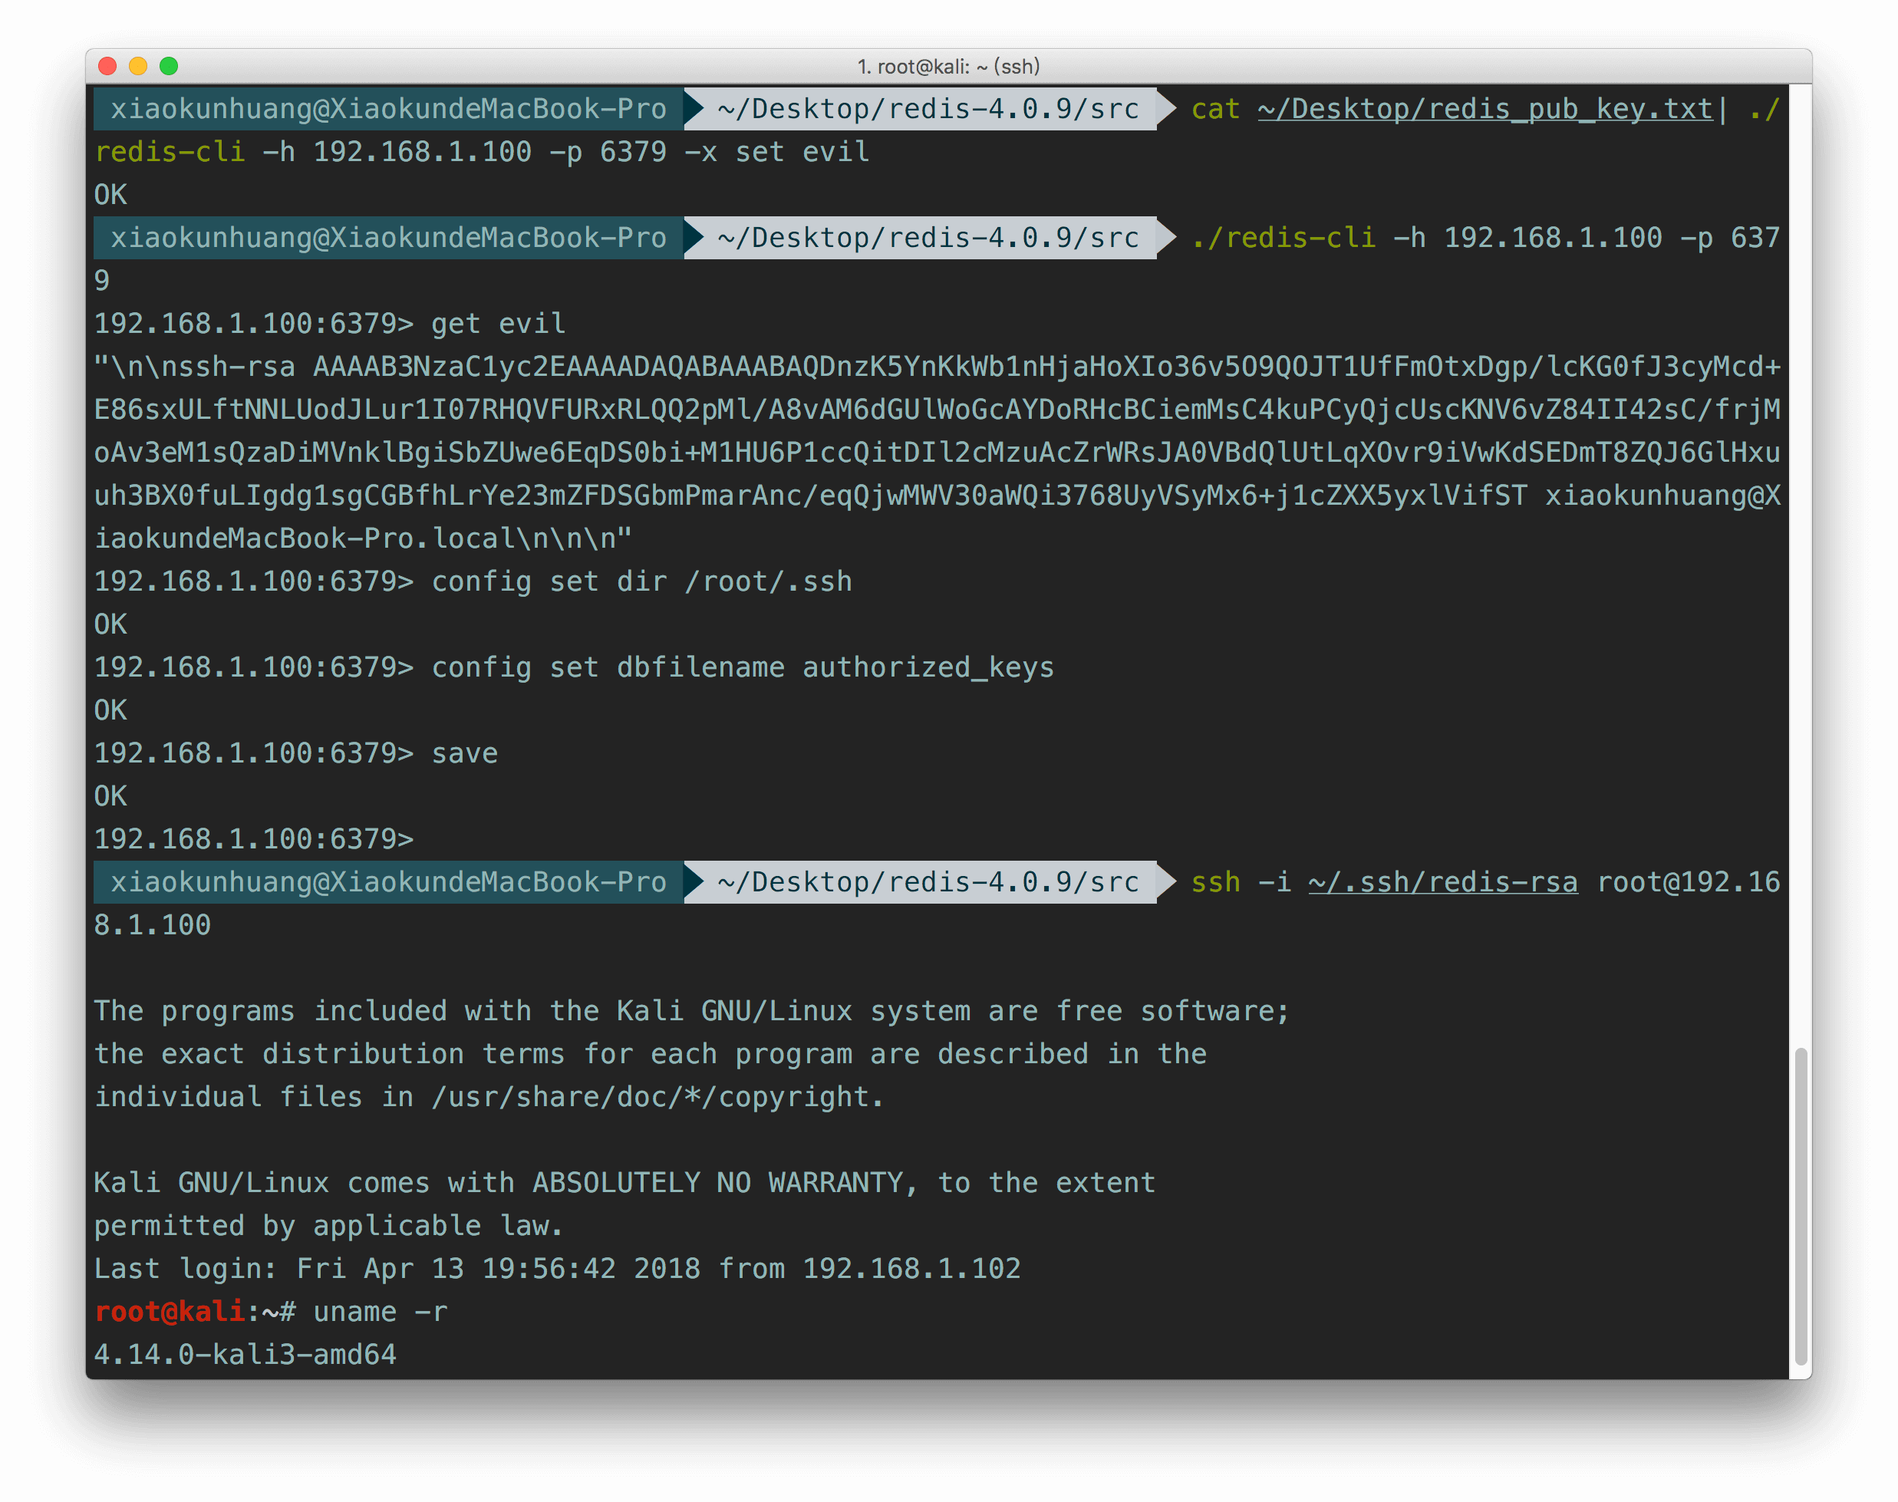The width and height of the screenshot is (1898, 1502).
Task: Click '-x set evil' command text
Action: [x=776, y=152]
